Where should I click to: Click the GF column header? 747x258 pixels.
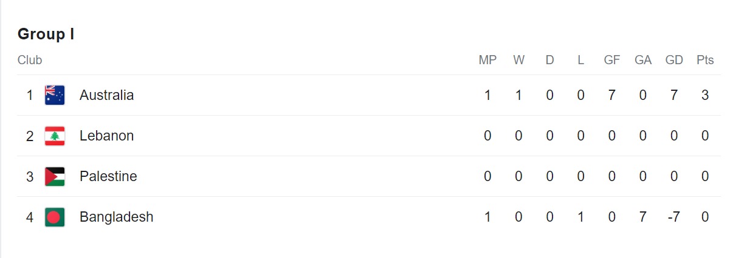tap(611, 60)
